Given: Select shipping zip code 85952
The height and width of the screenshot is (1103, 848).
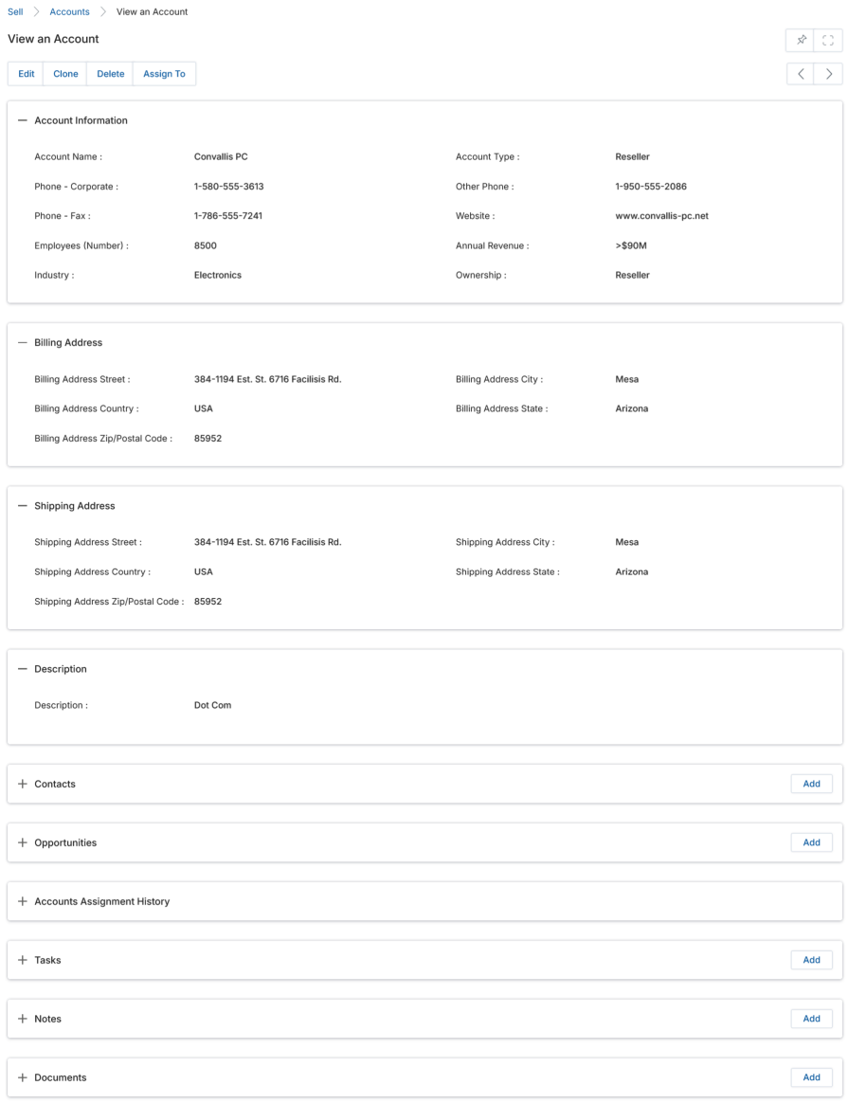Looking at the screenshot, I should (207, 602).
